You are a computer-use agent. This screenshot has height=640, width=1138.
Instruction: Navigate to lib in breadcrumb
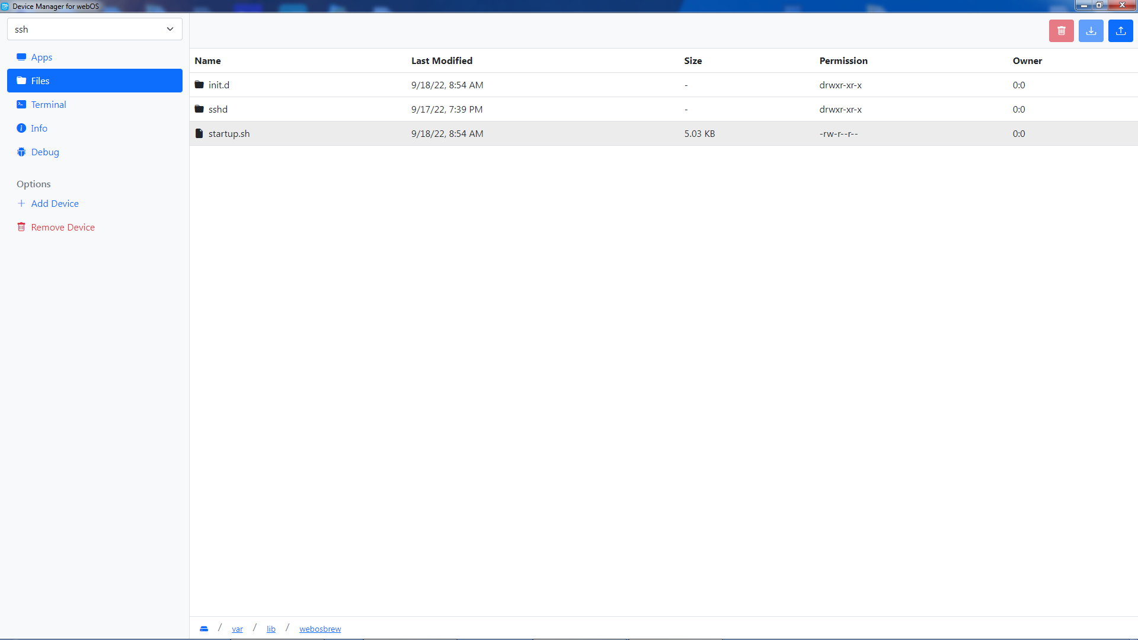[x=271, y=629]
